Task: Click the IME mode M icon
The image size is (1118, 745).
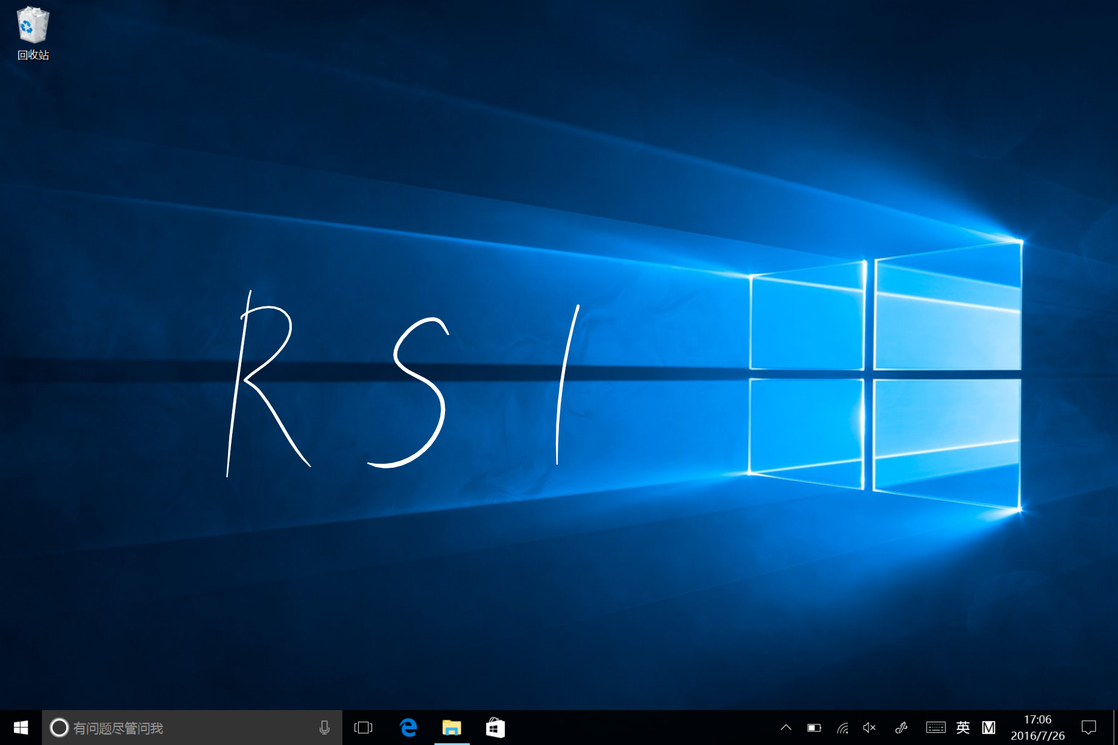Action: (989, 728)
